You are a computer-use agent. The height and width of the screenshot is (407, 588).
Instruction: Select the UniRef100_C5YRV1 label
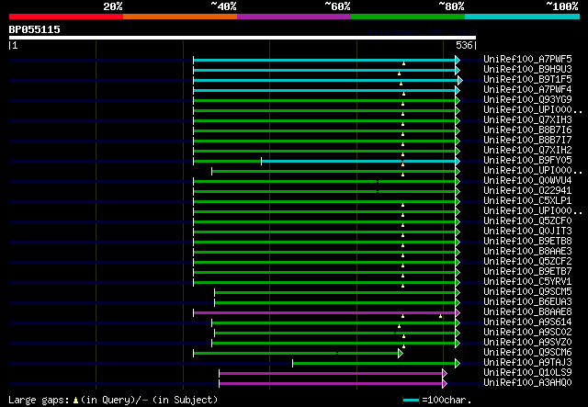click(x=527, y=282)
